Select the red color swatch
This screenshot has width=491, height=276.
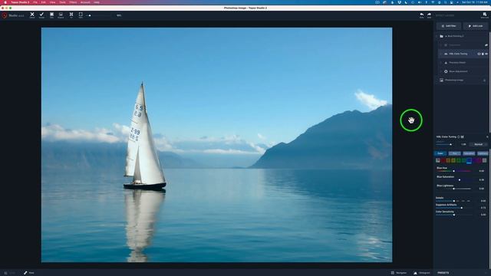click(x=443, y=160)
